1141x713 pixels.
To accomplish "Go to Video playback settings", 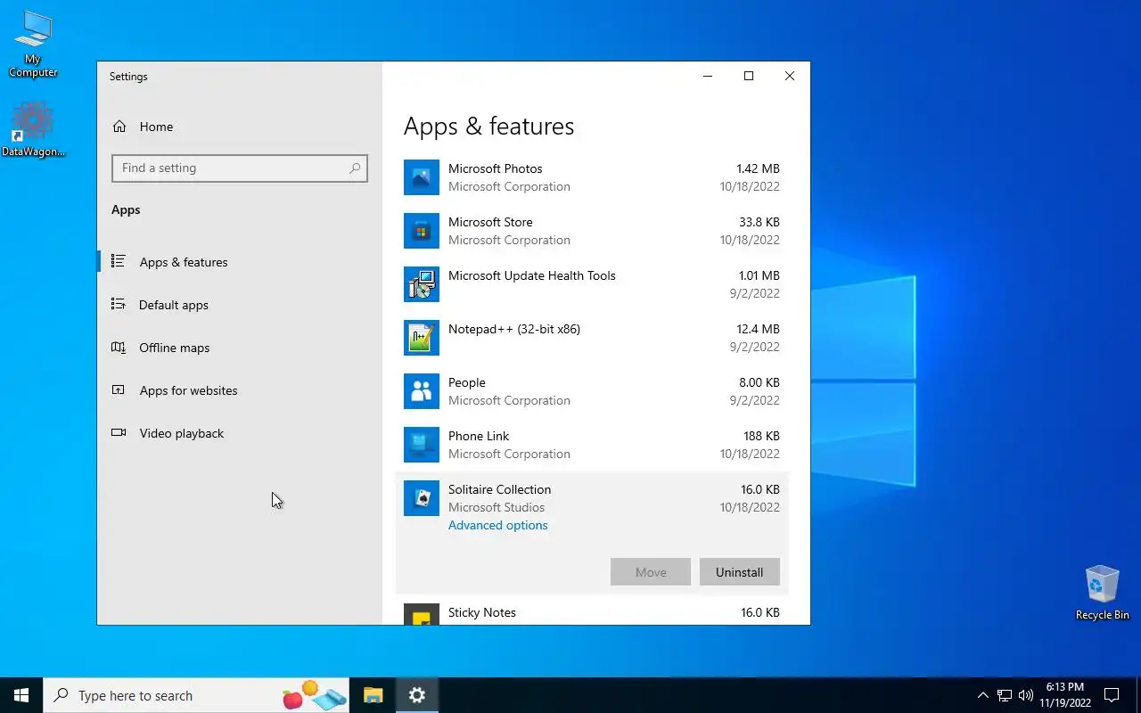I will tap(239, 433).
